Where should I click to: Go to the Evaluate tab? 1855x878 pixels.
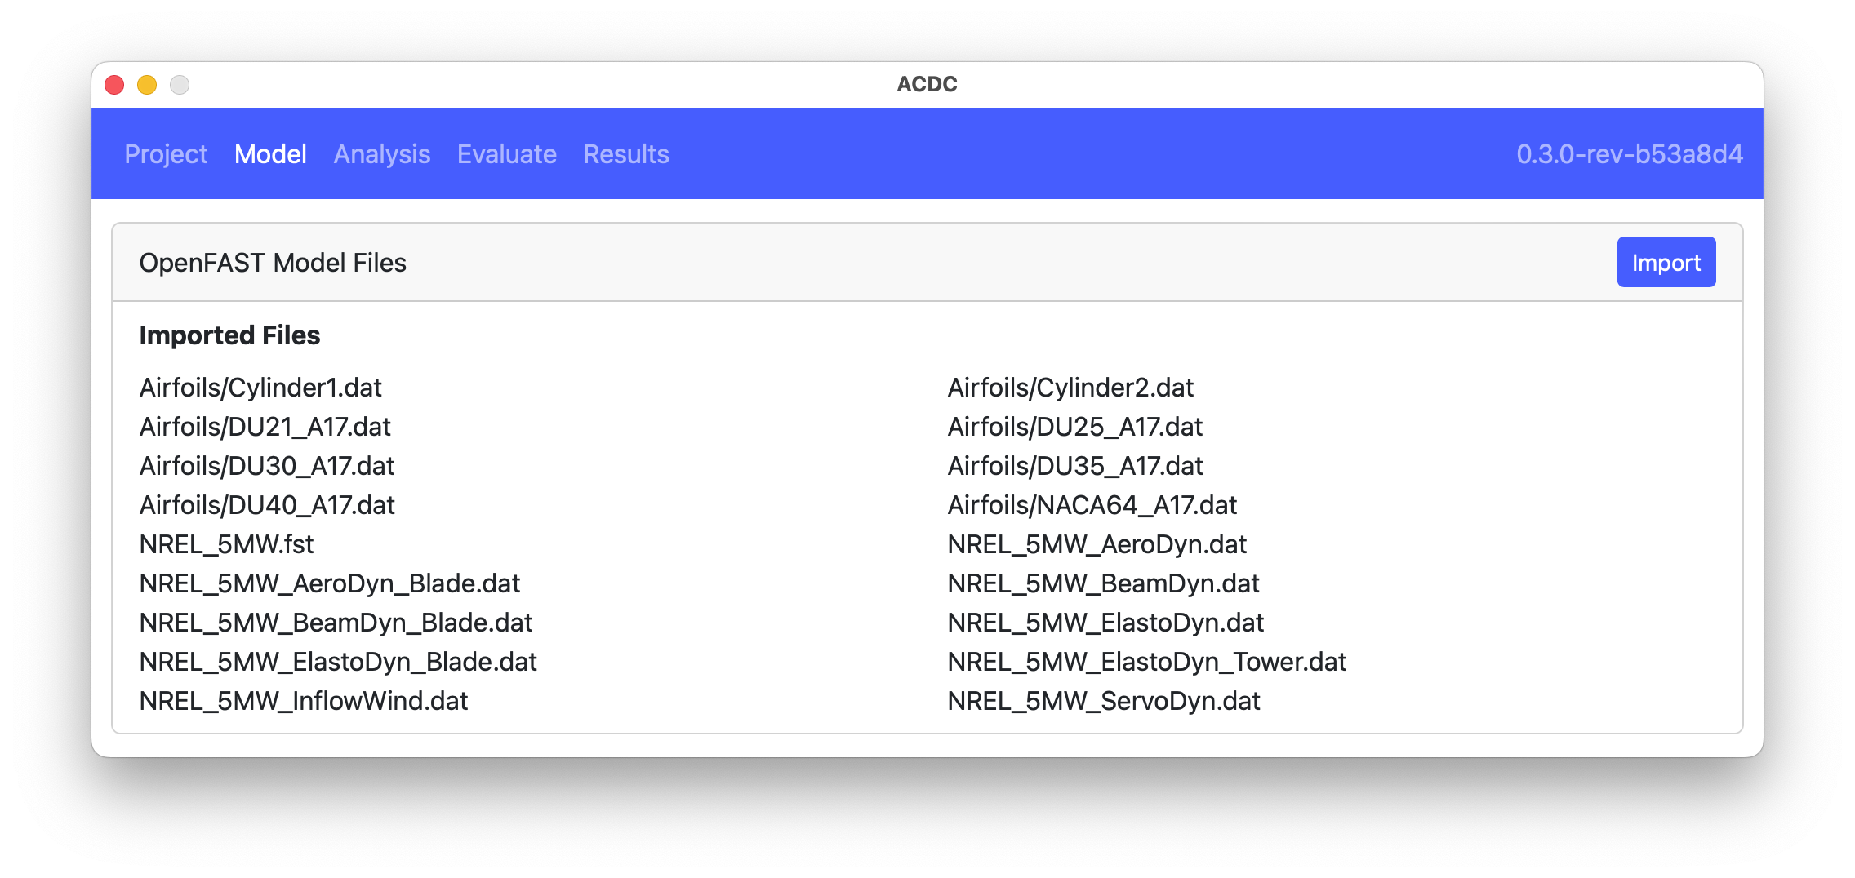click(x=507, y=154)
